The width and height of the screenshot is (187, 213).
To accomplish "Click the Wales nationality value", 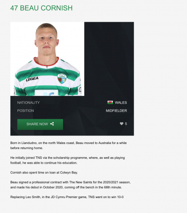I will tap(121, 103).
